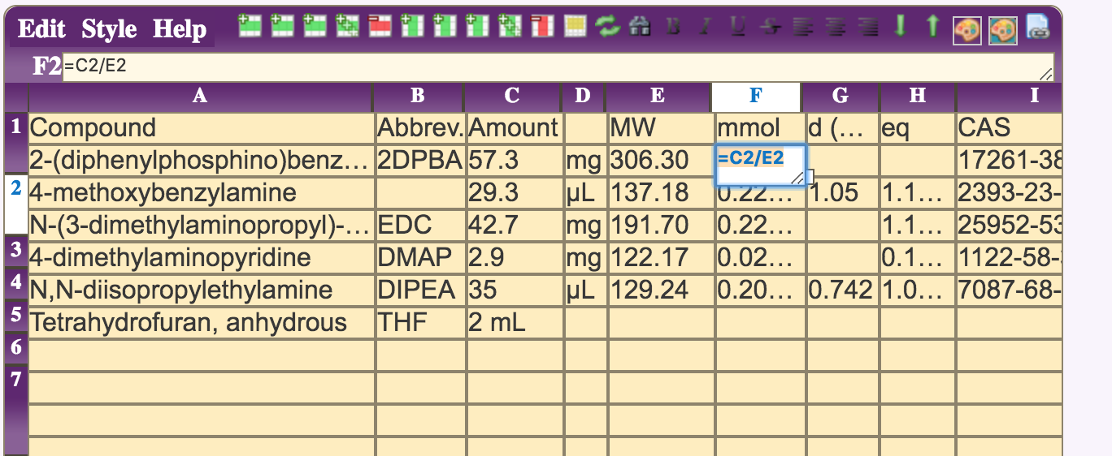
Task: Click the 2 mL amount cell
Action: 514,323
